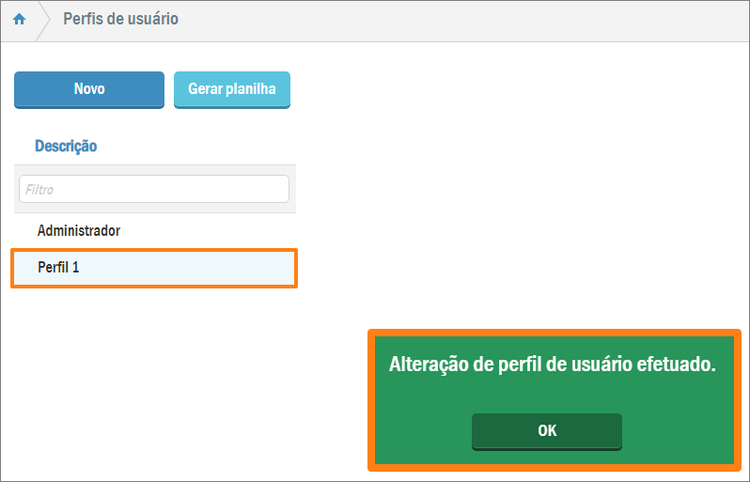Sort by the Descrição column header
The width and height of the screenshot is (750, 482).
pos(66,147)
